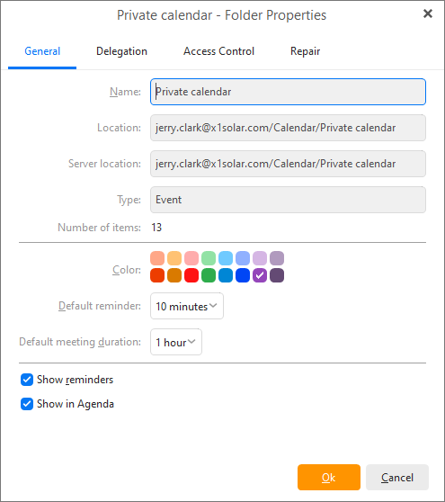The width and height of the screenshot is (445, 502).
Task: Choose the dark plum color swatch
Action: click(277, 275)
